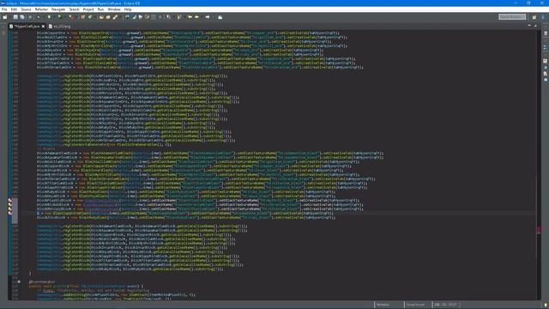
Task: Minimize the editor area
Action: coord(529,26)
